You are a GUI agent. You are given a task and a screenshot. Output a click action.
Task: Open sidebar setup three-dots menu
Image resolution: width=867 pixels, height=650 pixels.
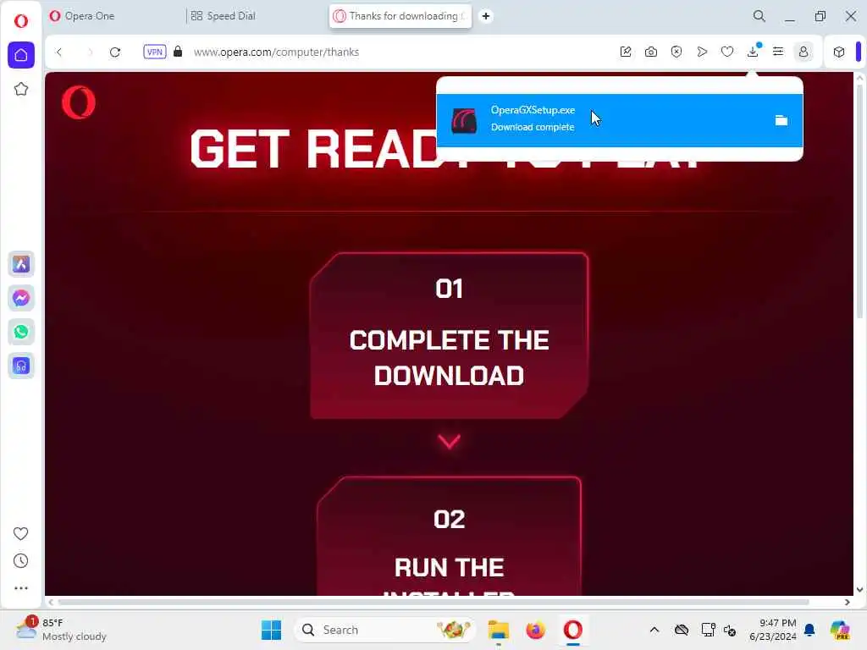(20, 588)
